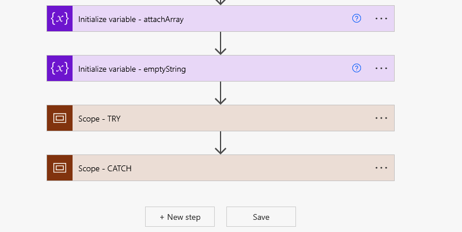
Task: Click the arrow between emptyString and Scope - TRY
Action: pos(220,93)
